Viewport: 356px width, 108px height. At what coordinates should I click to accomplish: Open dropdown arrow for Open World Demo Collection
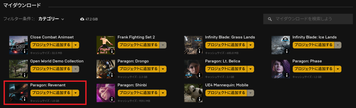pyautogui.click(x=76, y=69)
